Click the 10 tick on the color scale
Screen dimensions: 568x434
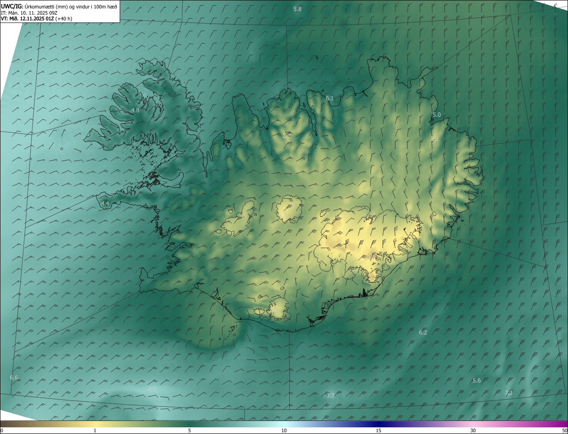tap(284, 430)
